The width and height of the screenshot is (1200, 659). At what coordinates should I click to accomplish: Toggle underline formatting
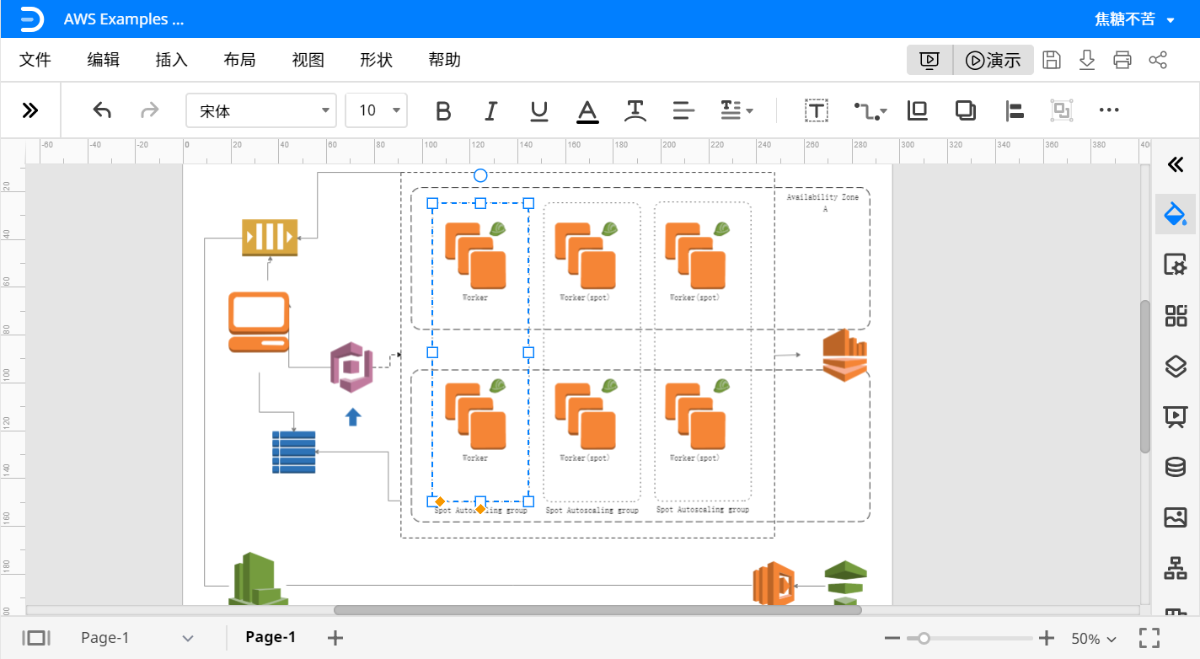pos(539,110)
